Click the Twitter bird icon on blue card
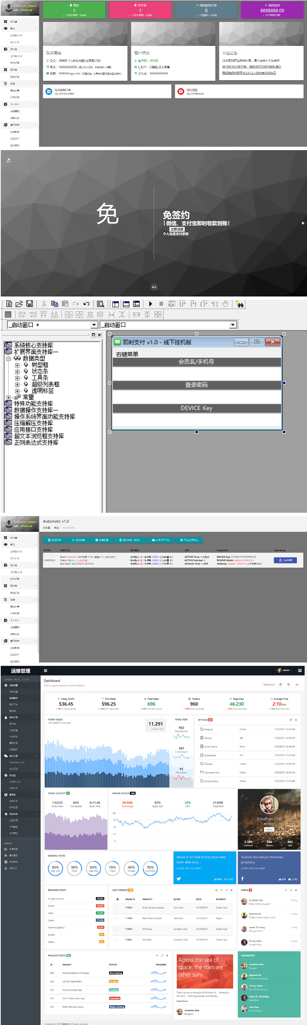 (x=178, y=879)
